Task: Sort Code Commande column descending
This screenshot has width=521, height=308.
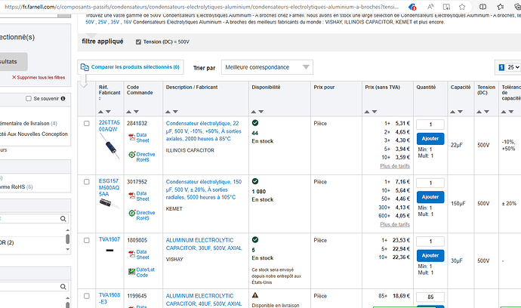Action: pos(136,112)
